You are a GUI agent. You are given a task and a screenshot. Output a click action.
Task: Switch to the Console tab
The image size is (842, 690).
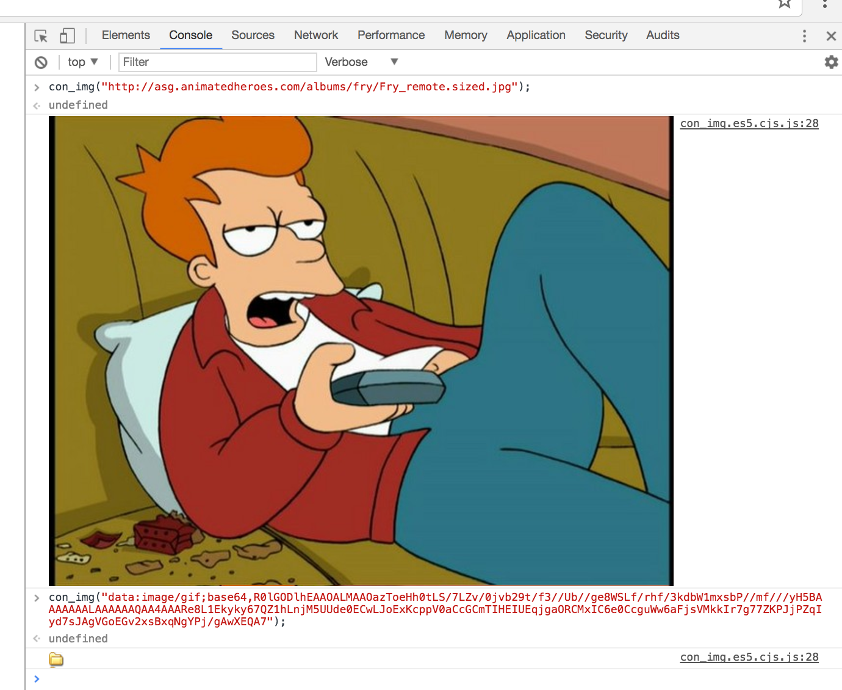(191, 35)
